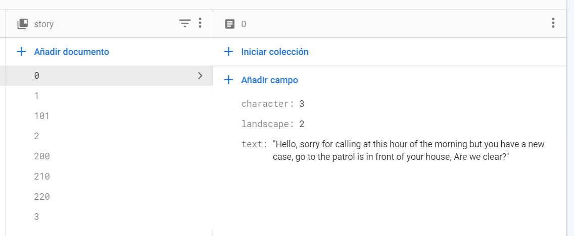Click the story collection icon
Screen dimensions: 574x236
pos(23,24)
